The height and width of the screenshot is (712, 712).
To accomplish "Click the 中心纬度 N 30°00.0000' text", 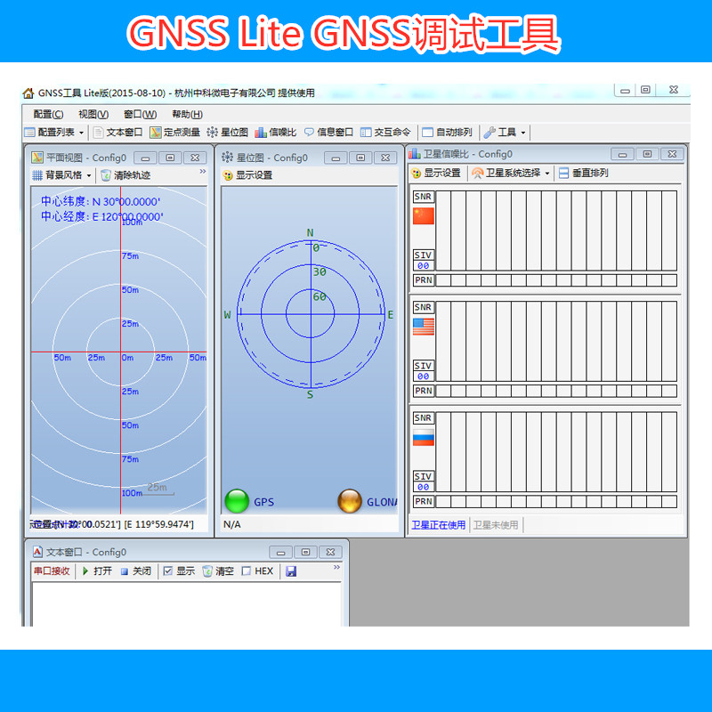I will pyautogui.click(x=101, y=201).
